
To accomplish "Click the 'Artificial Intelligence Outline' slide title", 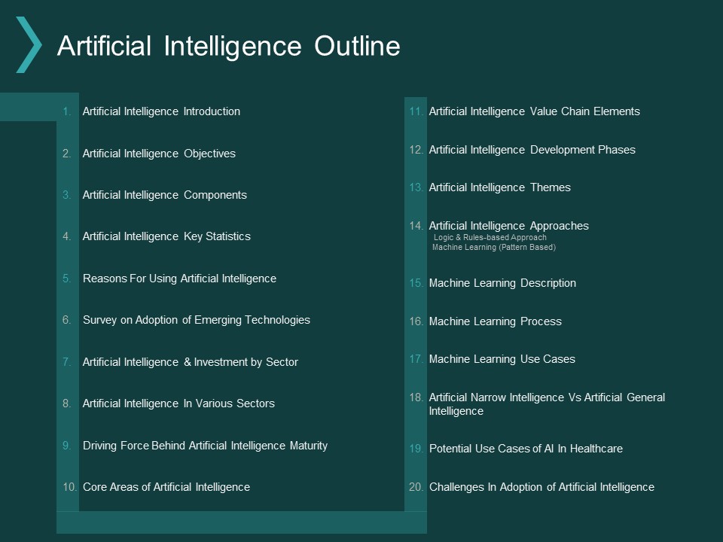I will pyautogui.click(x=229, y=46).
